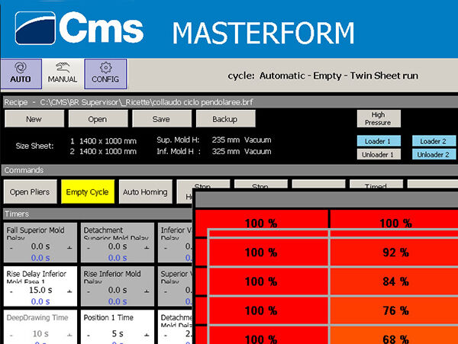Activate Open Pliers command
The height and width of the screenshot is (344, 458).
pos(30,192)
